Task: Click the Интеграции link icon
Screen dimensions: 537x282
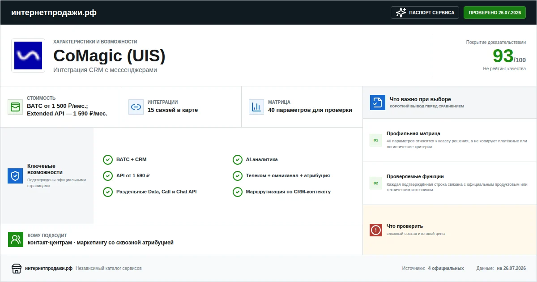Action: pos(136,107)
